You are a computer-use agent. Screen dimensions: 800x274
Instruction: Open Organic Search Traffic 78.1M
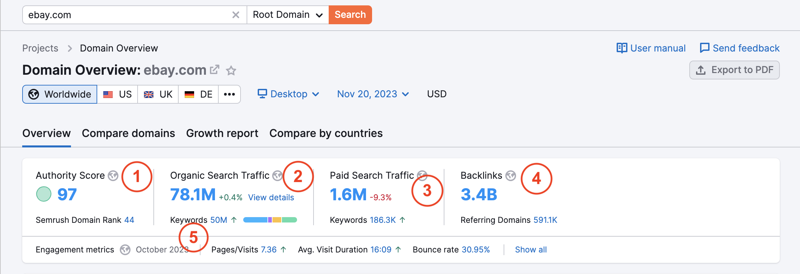point(193,194)
